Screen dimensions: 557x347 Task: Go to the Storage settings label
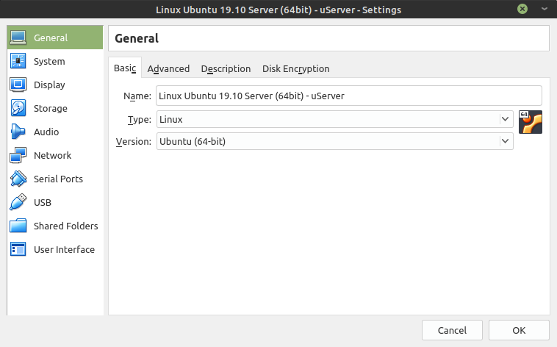click(x=51, y=109)
